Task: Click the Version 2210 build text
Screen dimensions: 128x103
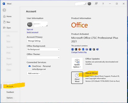Action: click(x=102, y=81)
